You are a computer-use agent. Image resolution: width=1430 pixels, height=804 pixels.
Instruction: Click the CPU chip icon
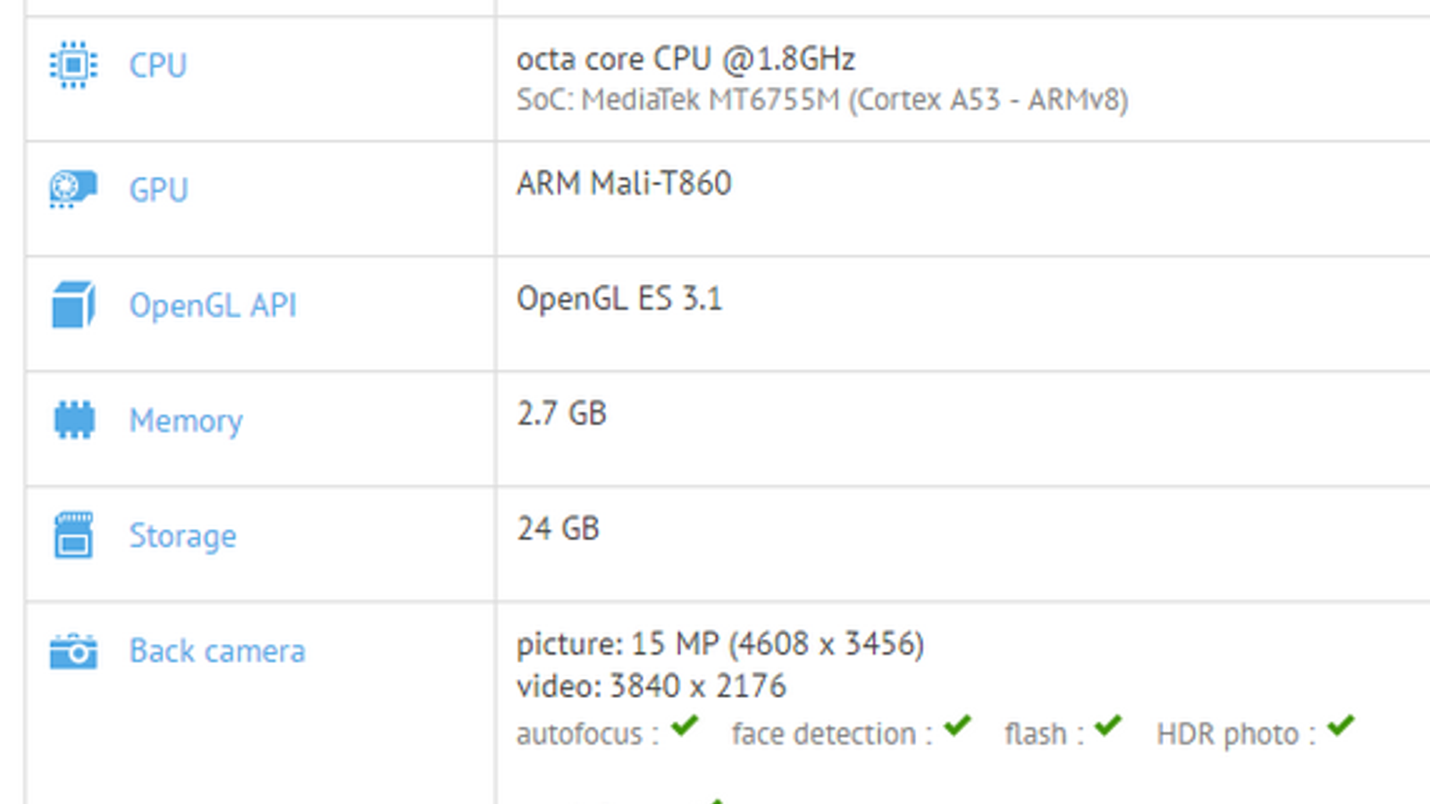coord(73,65)
